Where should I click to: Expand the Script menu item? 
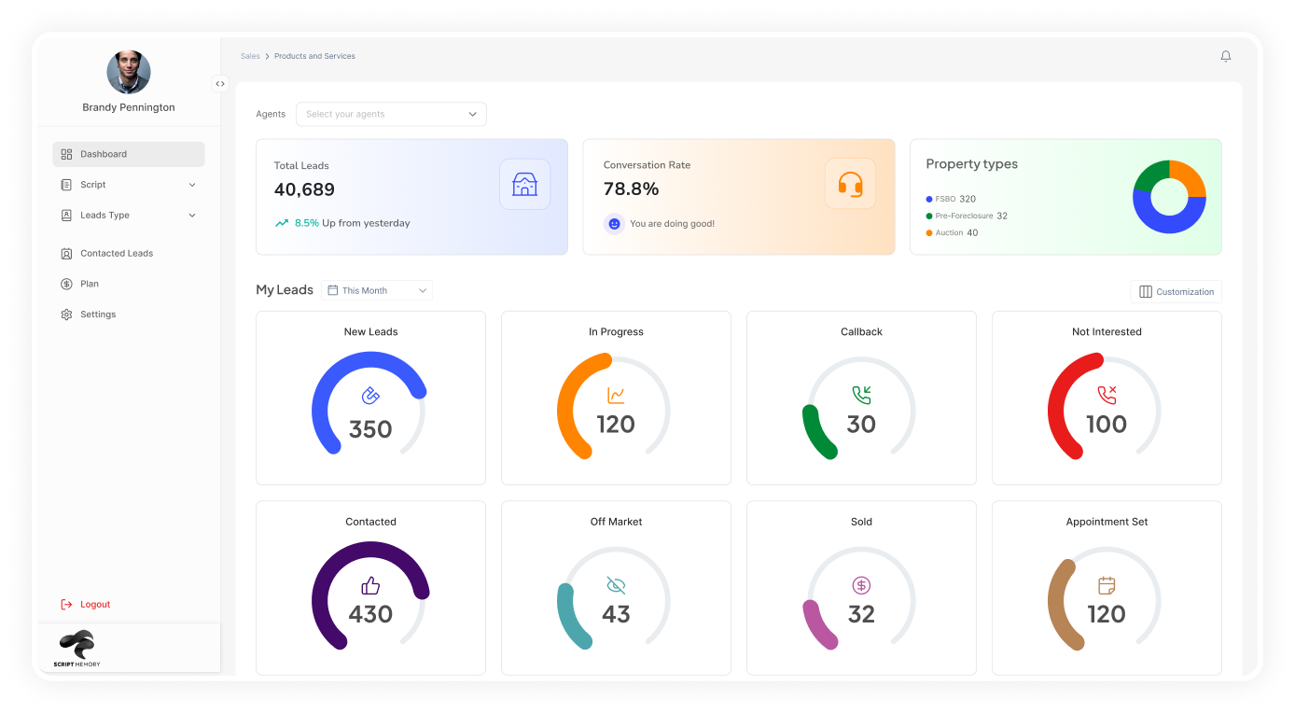pyautogui.click(x=129, y=185)
